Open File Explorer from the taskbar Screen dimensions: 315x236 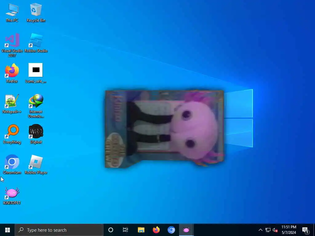(x=141, y=230)
